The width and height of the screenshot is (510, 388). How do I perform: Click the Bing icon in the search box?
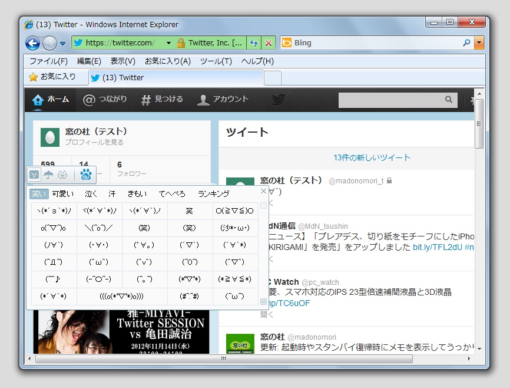pyautogui.click(x=287, y=42)
